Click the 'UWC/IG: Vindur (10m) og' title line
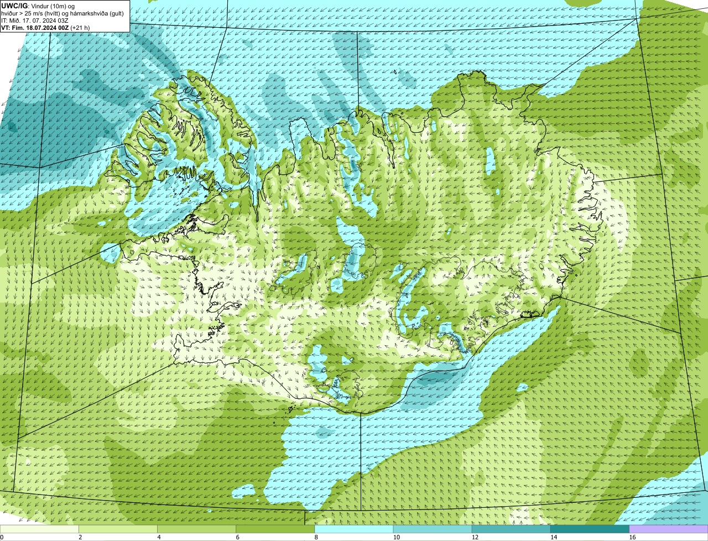The width and height of the screenshot is (708, 541). pos(38,6)
